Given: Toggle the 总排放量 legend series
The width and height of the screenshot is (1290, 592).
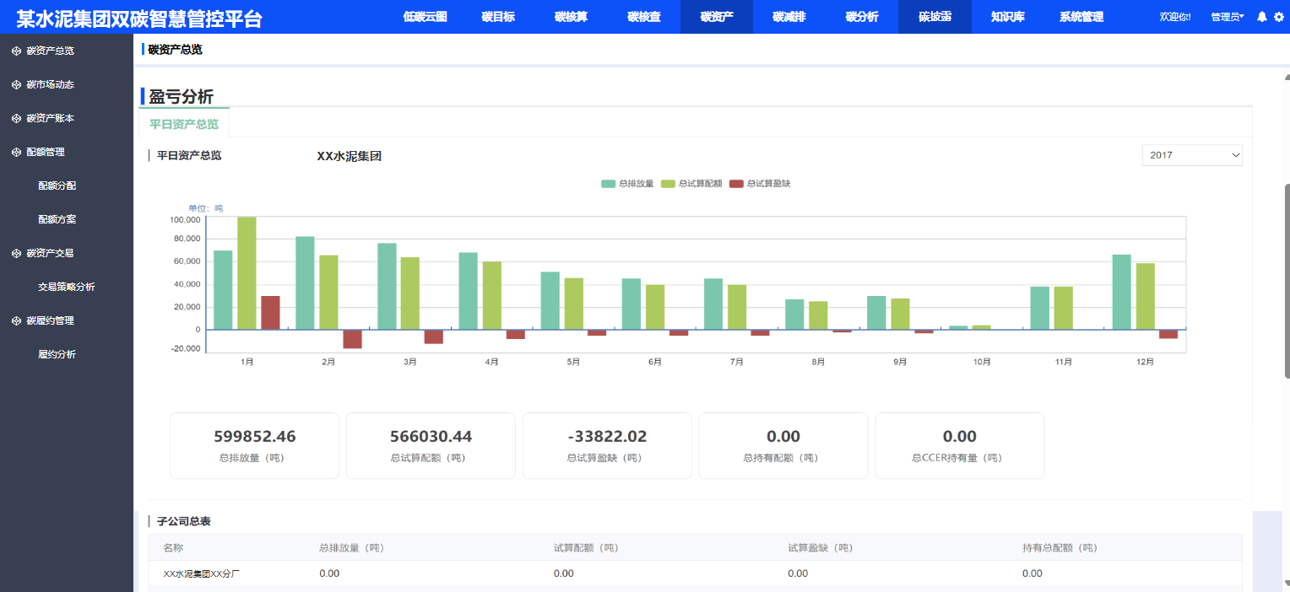Looking at the screenshot, I should [x=627, y=183].
